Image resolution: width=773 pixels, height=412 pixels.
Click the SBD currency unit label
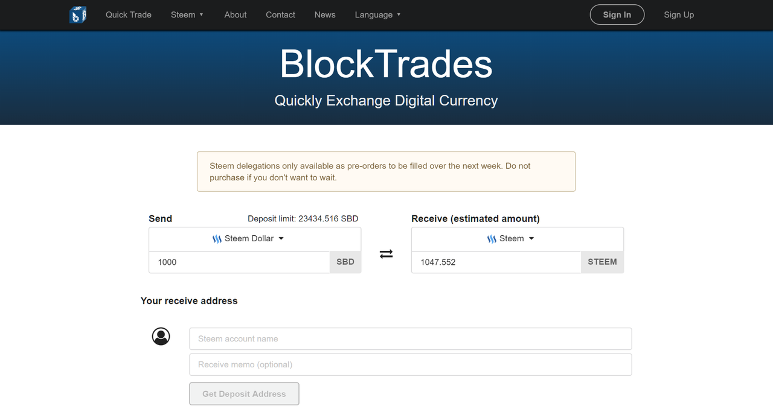point(345,262)
